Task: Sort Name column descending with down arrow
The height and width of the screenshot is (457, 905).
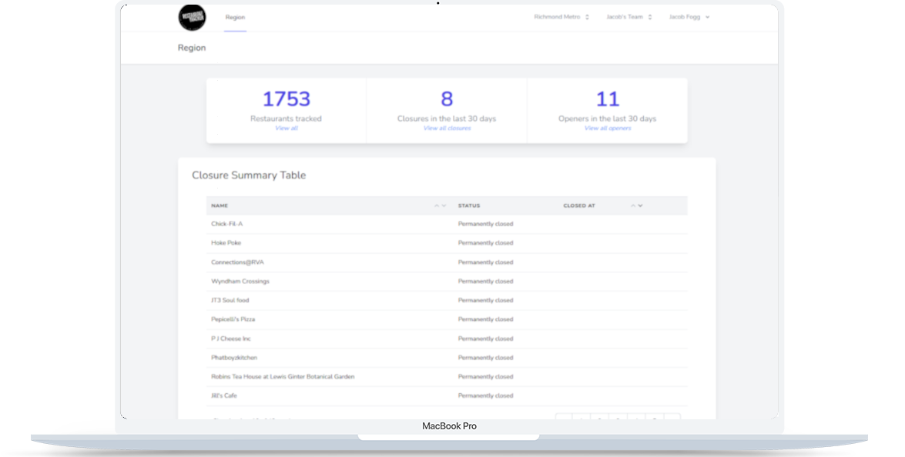Action: click(x=444, y=205)
